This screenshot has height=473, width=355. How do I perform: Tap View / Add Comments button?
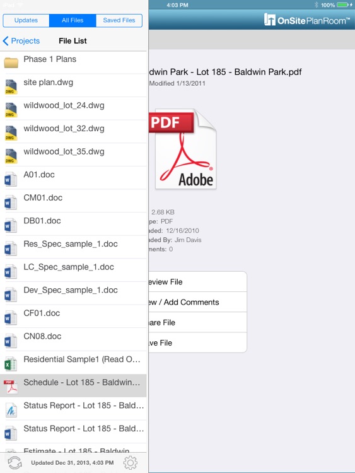(x=197, y=302)
